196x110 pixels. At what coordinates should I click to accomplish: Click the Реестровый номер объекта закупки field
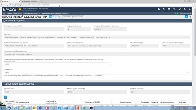[x=110, y=29]
